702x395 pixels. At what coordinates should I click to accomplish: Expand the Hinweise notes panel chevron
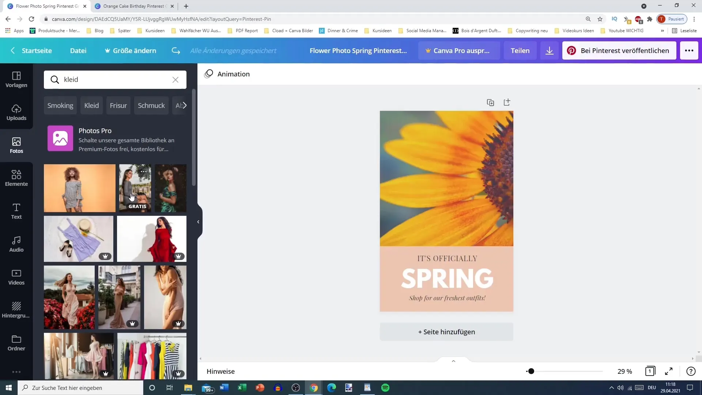(x=453, y=361)
